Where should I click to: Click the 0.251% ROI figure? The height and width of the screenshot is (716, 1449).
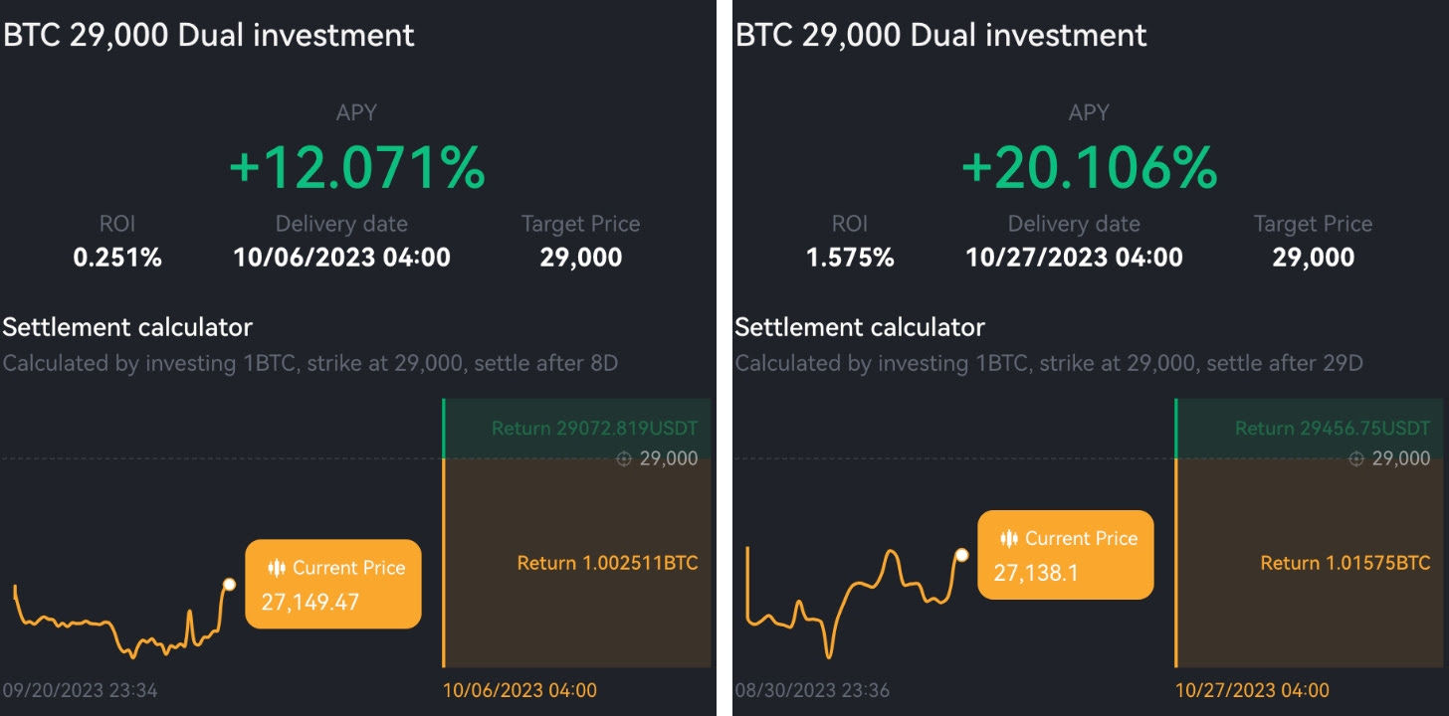click(x=117, y=258)
